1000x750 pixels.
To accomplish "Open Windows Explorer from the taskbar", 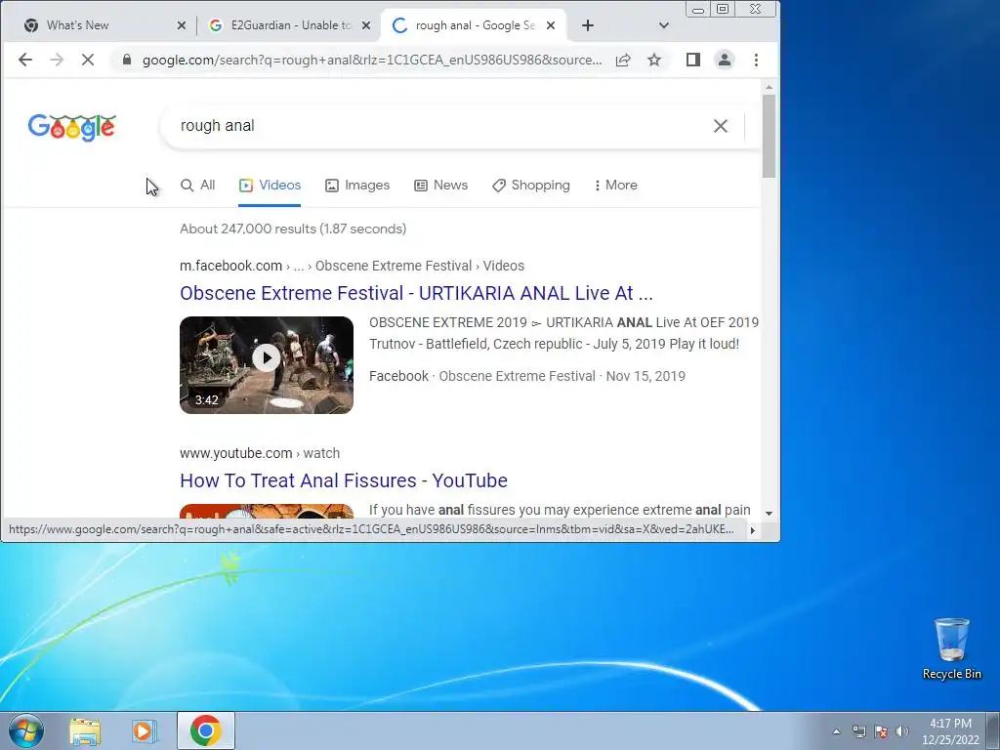I will point(85,730).
